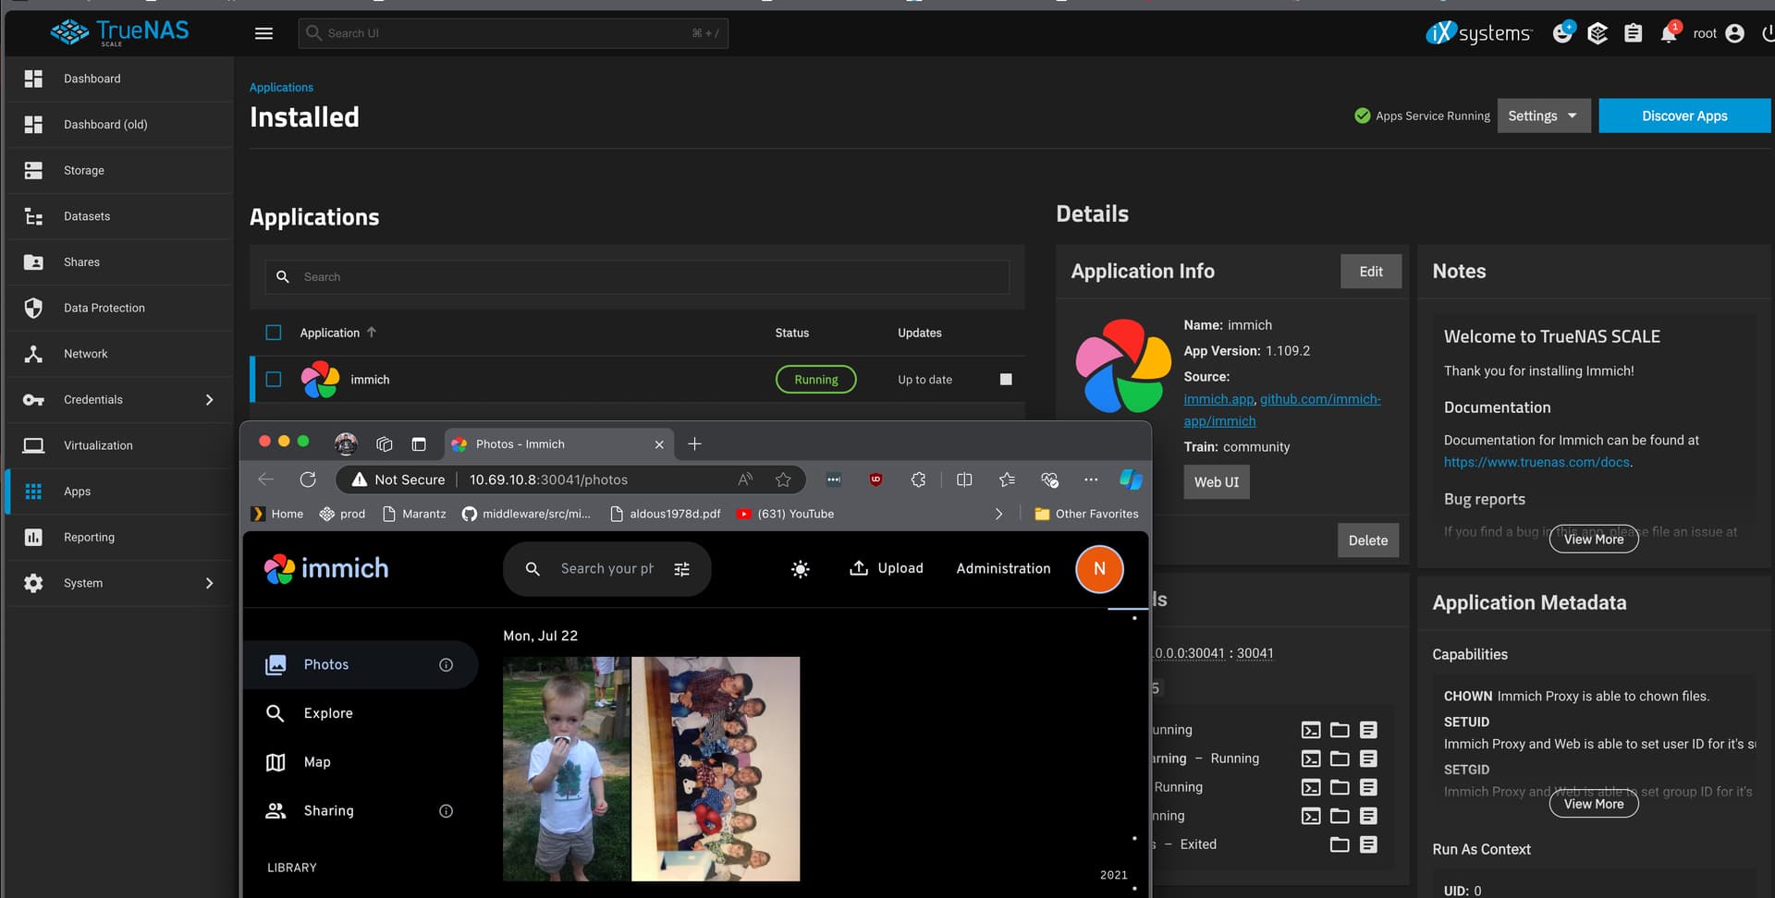Click the immich timeline scrubber at 2021
This screenshot has width=1775, height=898.
click(1113, 875)
